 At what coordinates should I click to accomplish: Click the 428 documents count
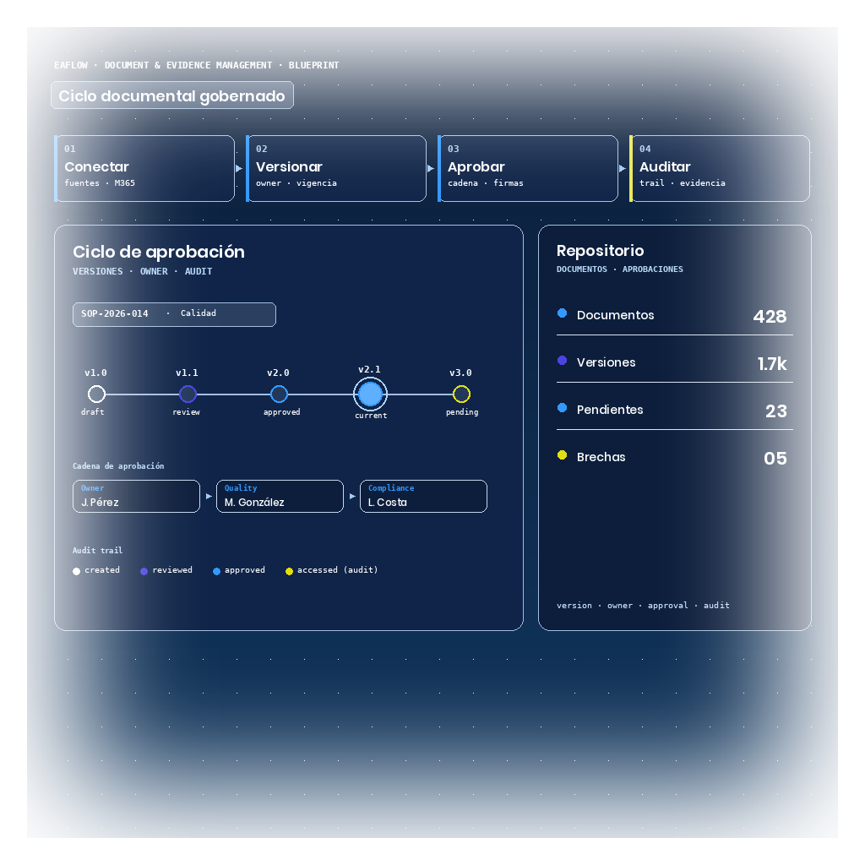pyautogui.click(x=770, y=316)
